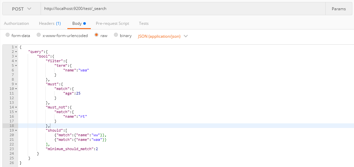This screenshot has height=167, width=354.
Task: Choose the binary radio option
Action: click(116, 35)
